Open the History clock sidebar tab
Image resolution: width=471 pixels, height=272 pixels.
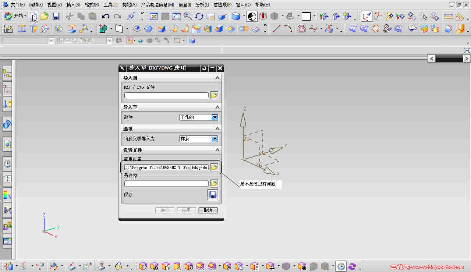click(x=7, y=164)
